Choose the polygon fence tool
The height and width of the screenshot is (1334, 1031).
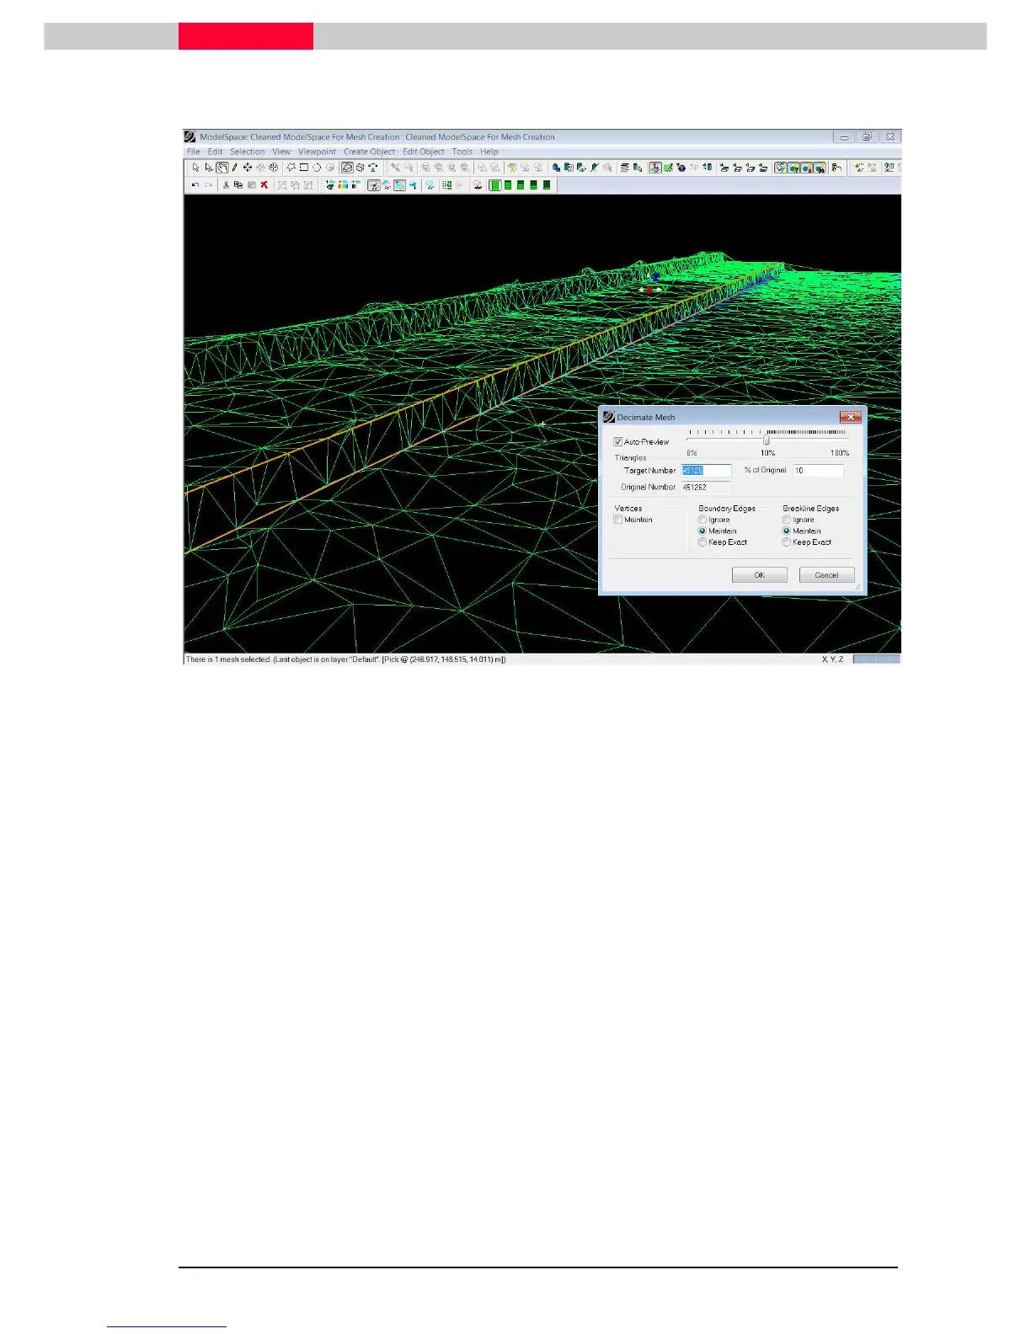(x=291, y=168)
